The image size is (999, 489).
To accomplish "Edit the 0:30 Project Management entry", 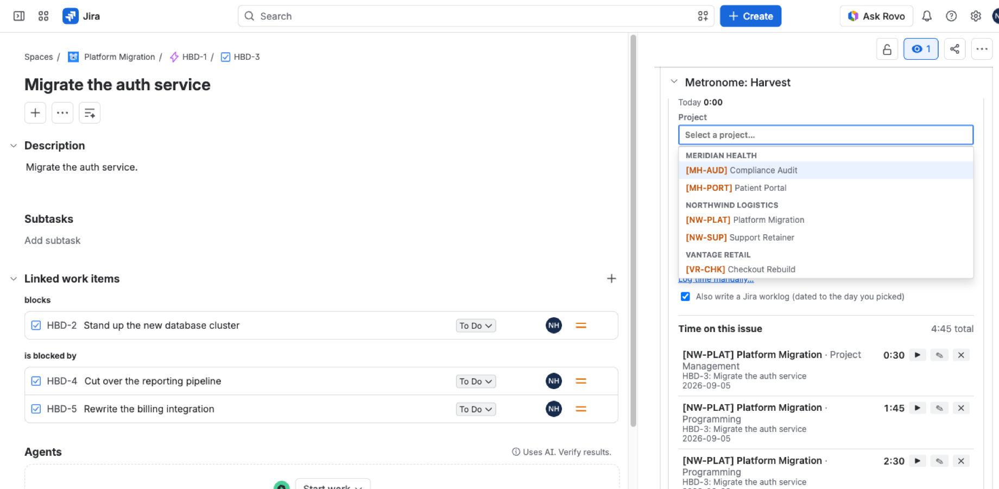I will (939, 355).
